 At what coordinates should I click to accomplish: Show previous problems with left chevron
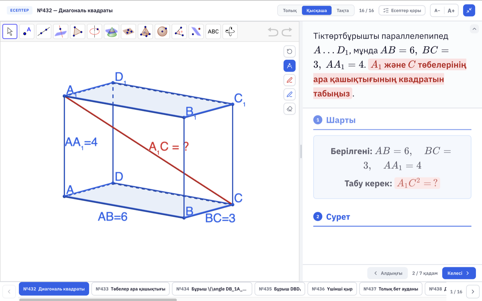click(9, 291)
